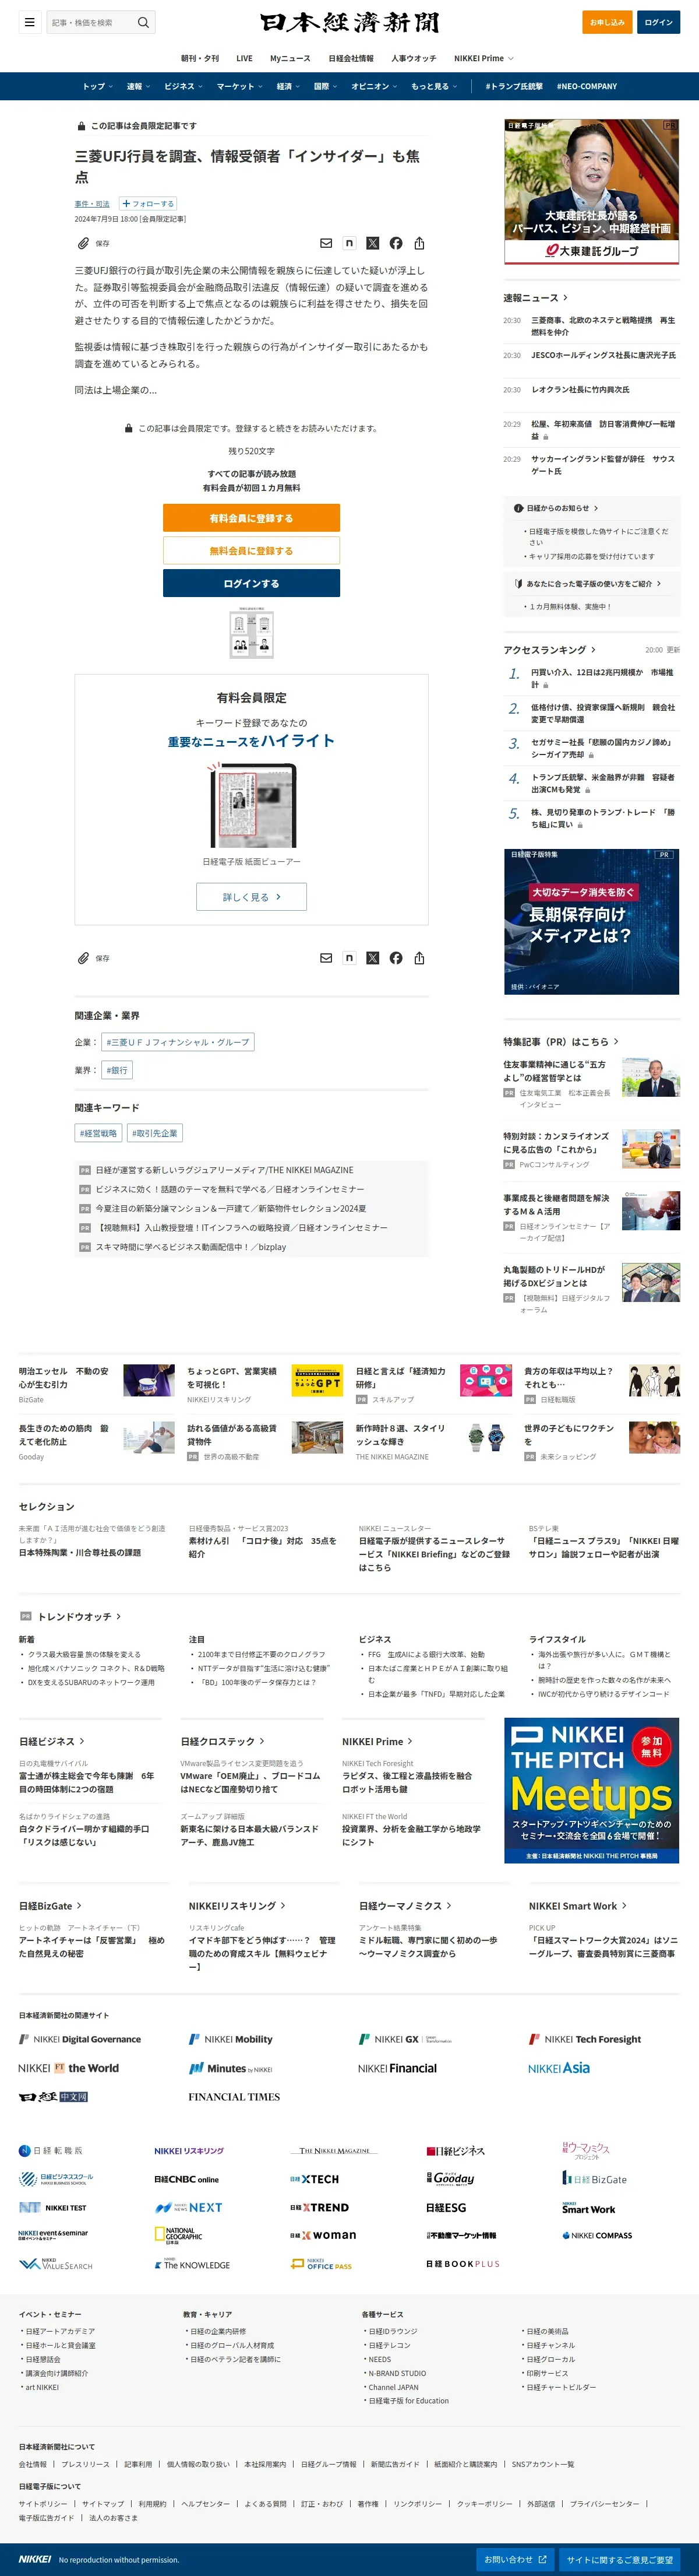699x2576 pixels.
Task: Click orange お申し込み button
Action: point(607,22)
